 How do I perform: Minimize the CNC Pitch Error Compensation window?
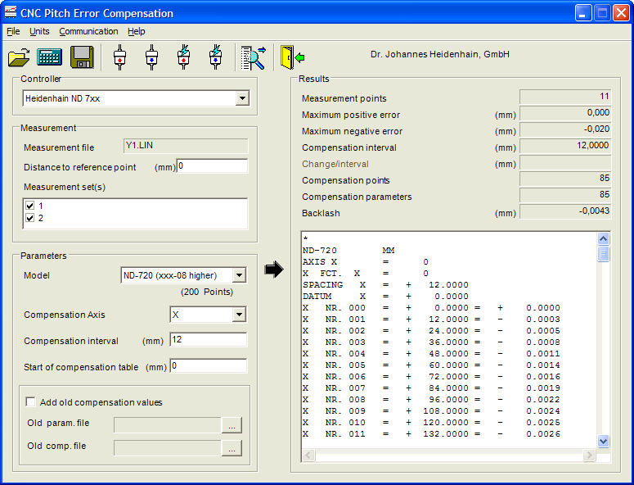pyautogui.click(x=582, y=13)
